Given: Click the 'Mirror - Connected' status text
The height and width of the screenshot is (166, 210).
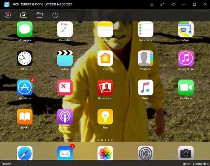Looking at the screenshot, I should pos(196,164).
